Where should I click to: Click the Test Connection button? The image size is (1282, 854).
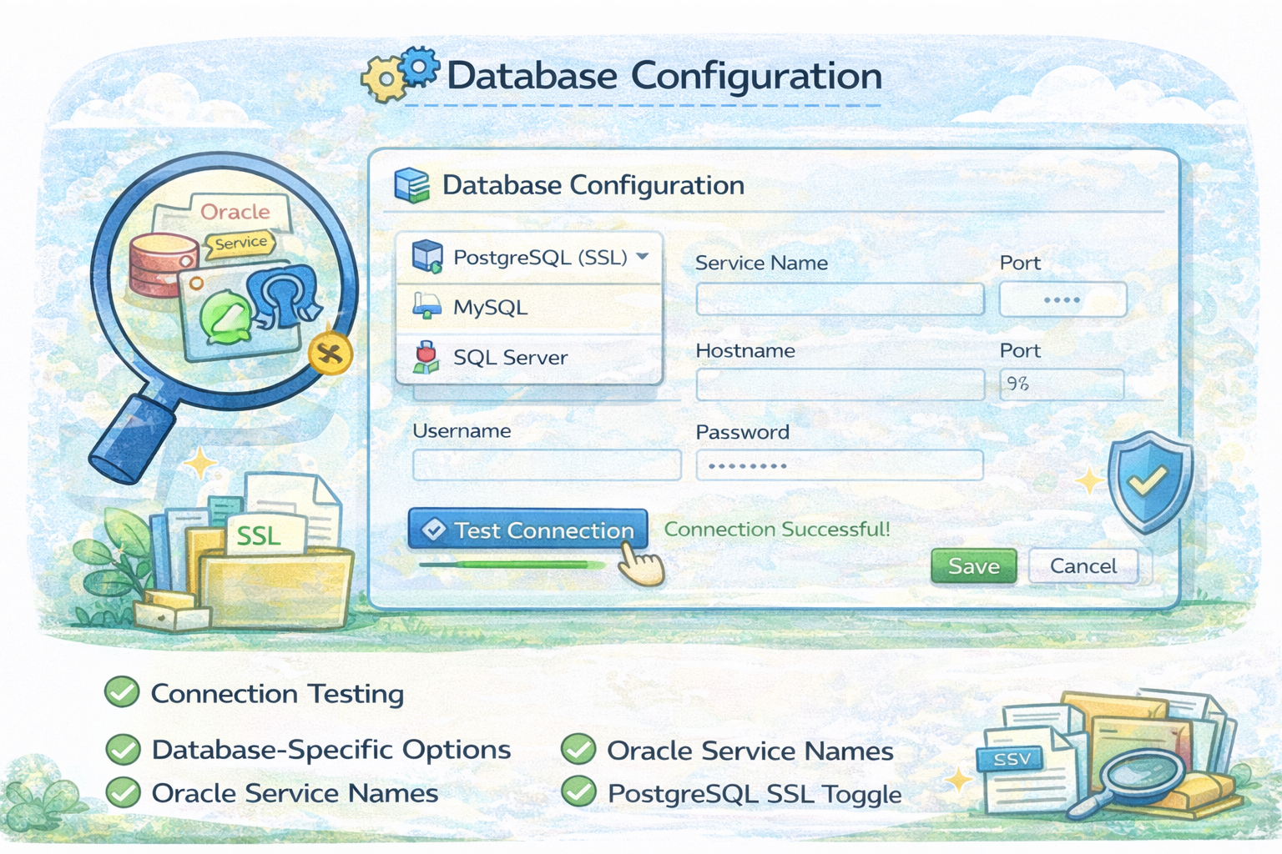(527, 530)
